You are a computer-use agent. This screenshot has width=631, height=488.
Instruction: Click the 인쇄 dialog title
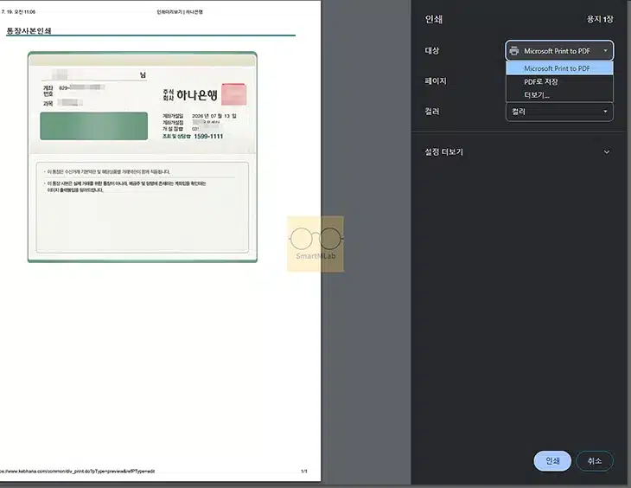pyautogui.click(x=433, y=19)
